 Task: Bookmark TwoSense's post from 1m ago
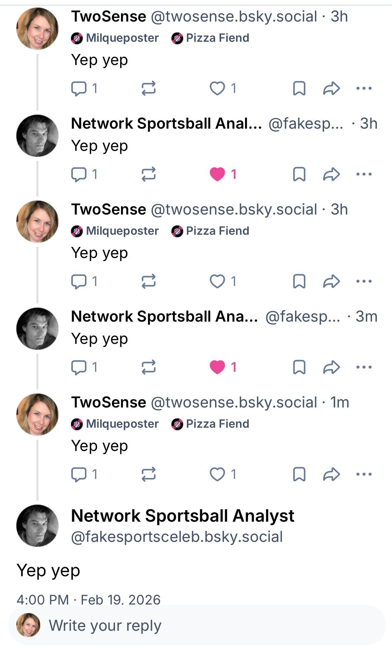[299, 474]
